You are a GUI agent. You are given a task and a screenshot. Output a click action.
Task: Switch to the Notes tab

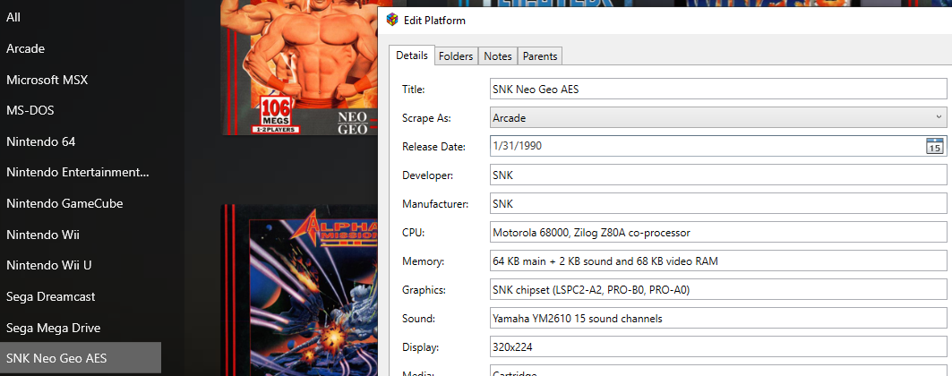pyautogui.click(x=498, y=56)
